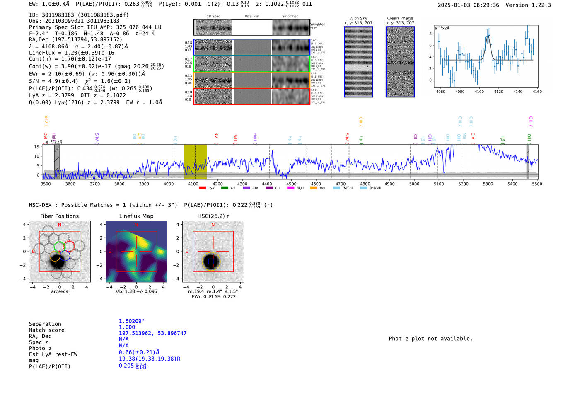The height and width of the screenshot is (395, 580).
Task: Click the green-bordered 2D spectrum fiber row
Action: coord(251,64)
